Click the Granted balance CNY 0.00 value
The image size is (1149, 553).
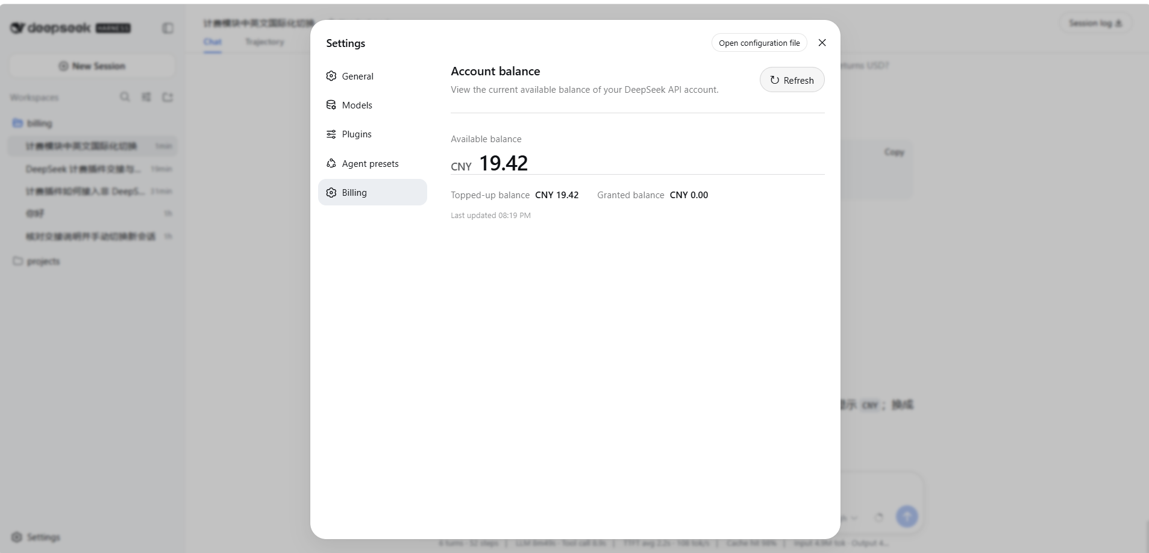click(x=689, y=195)
